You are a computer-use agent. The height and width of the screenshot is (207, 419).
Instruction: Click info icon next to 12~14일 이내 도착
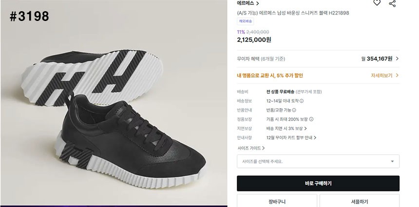tap(302, 101)
